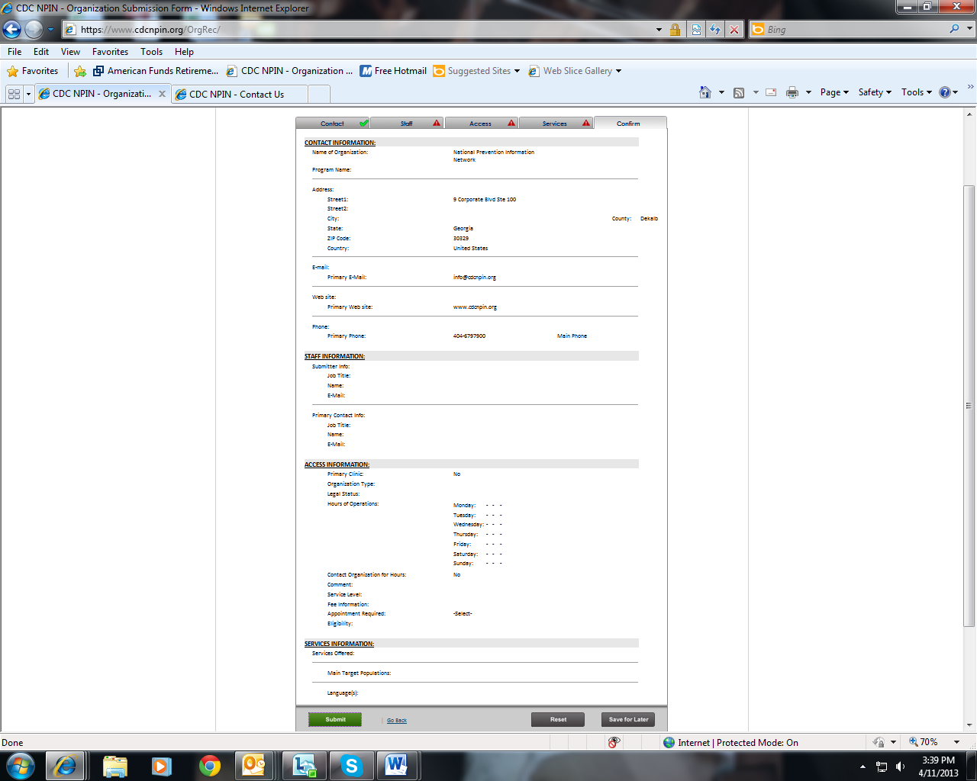Open the Favorites center star button
Image resolution: width=977 pixels, height=781 pixels.
(33, 71)
